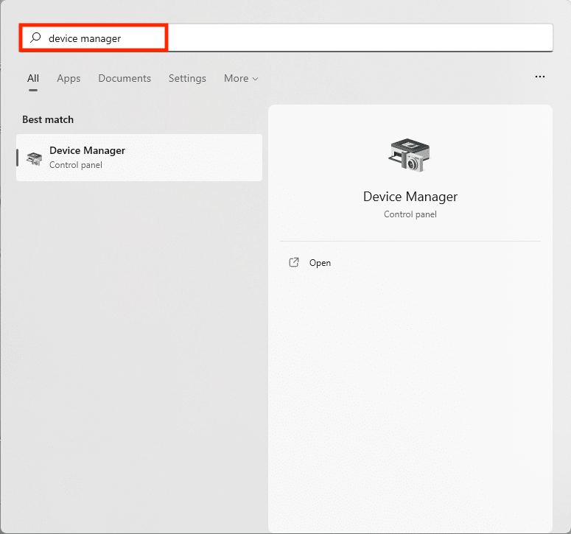Select Device Manager best match result

tap(139, 158)
